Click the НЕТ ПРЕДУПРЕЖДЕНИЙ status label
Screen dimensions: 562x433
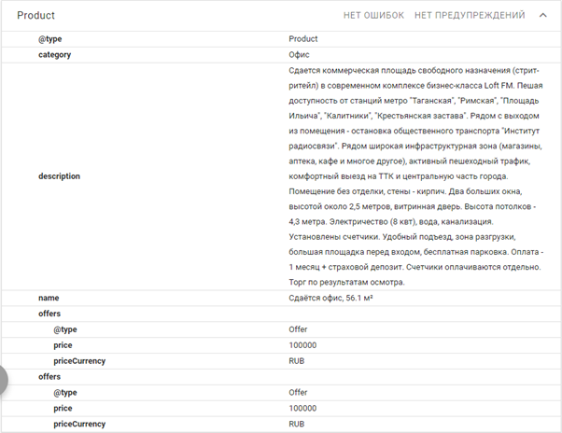(470, 15)
